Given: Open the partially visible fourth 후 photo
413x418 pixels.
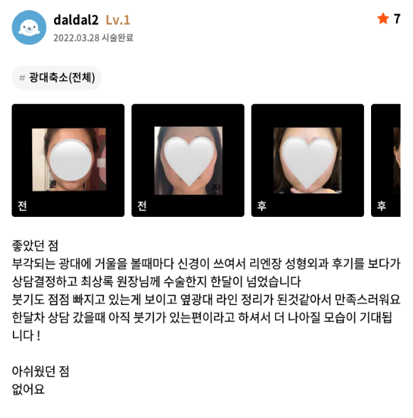Looking at the screenshot, I should [386, 160].
